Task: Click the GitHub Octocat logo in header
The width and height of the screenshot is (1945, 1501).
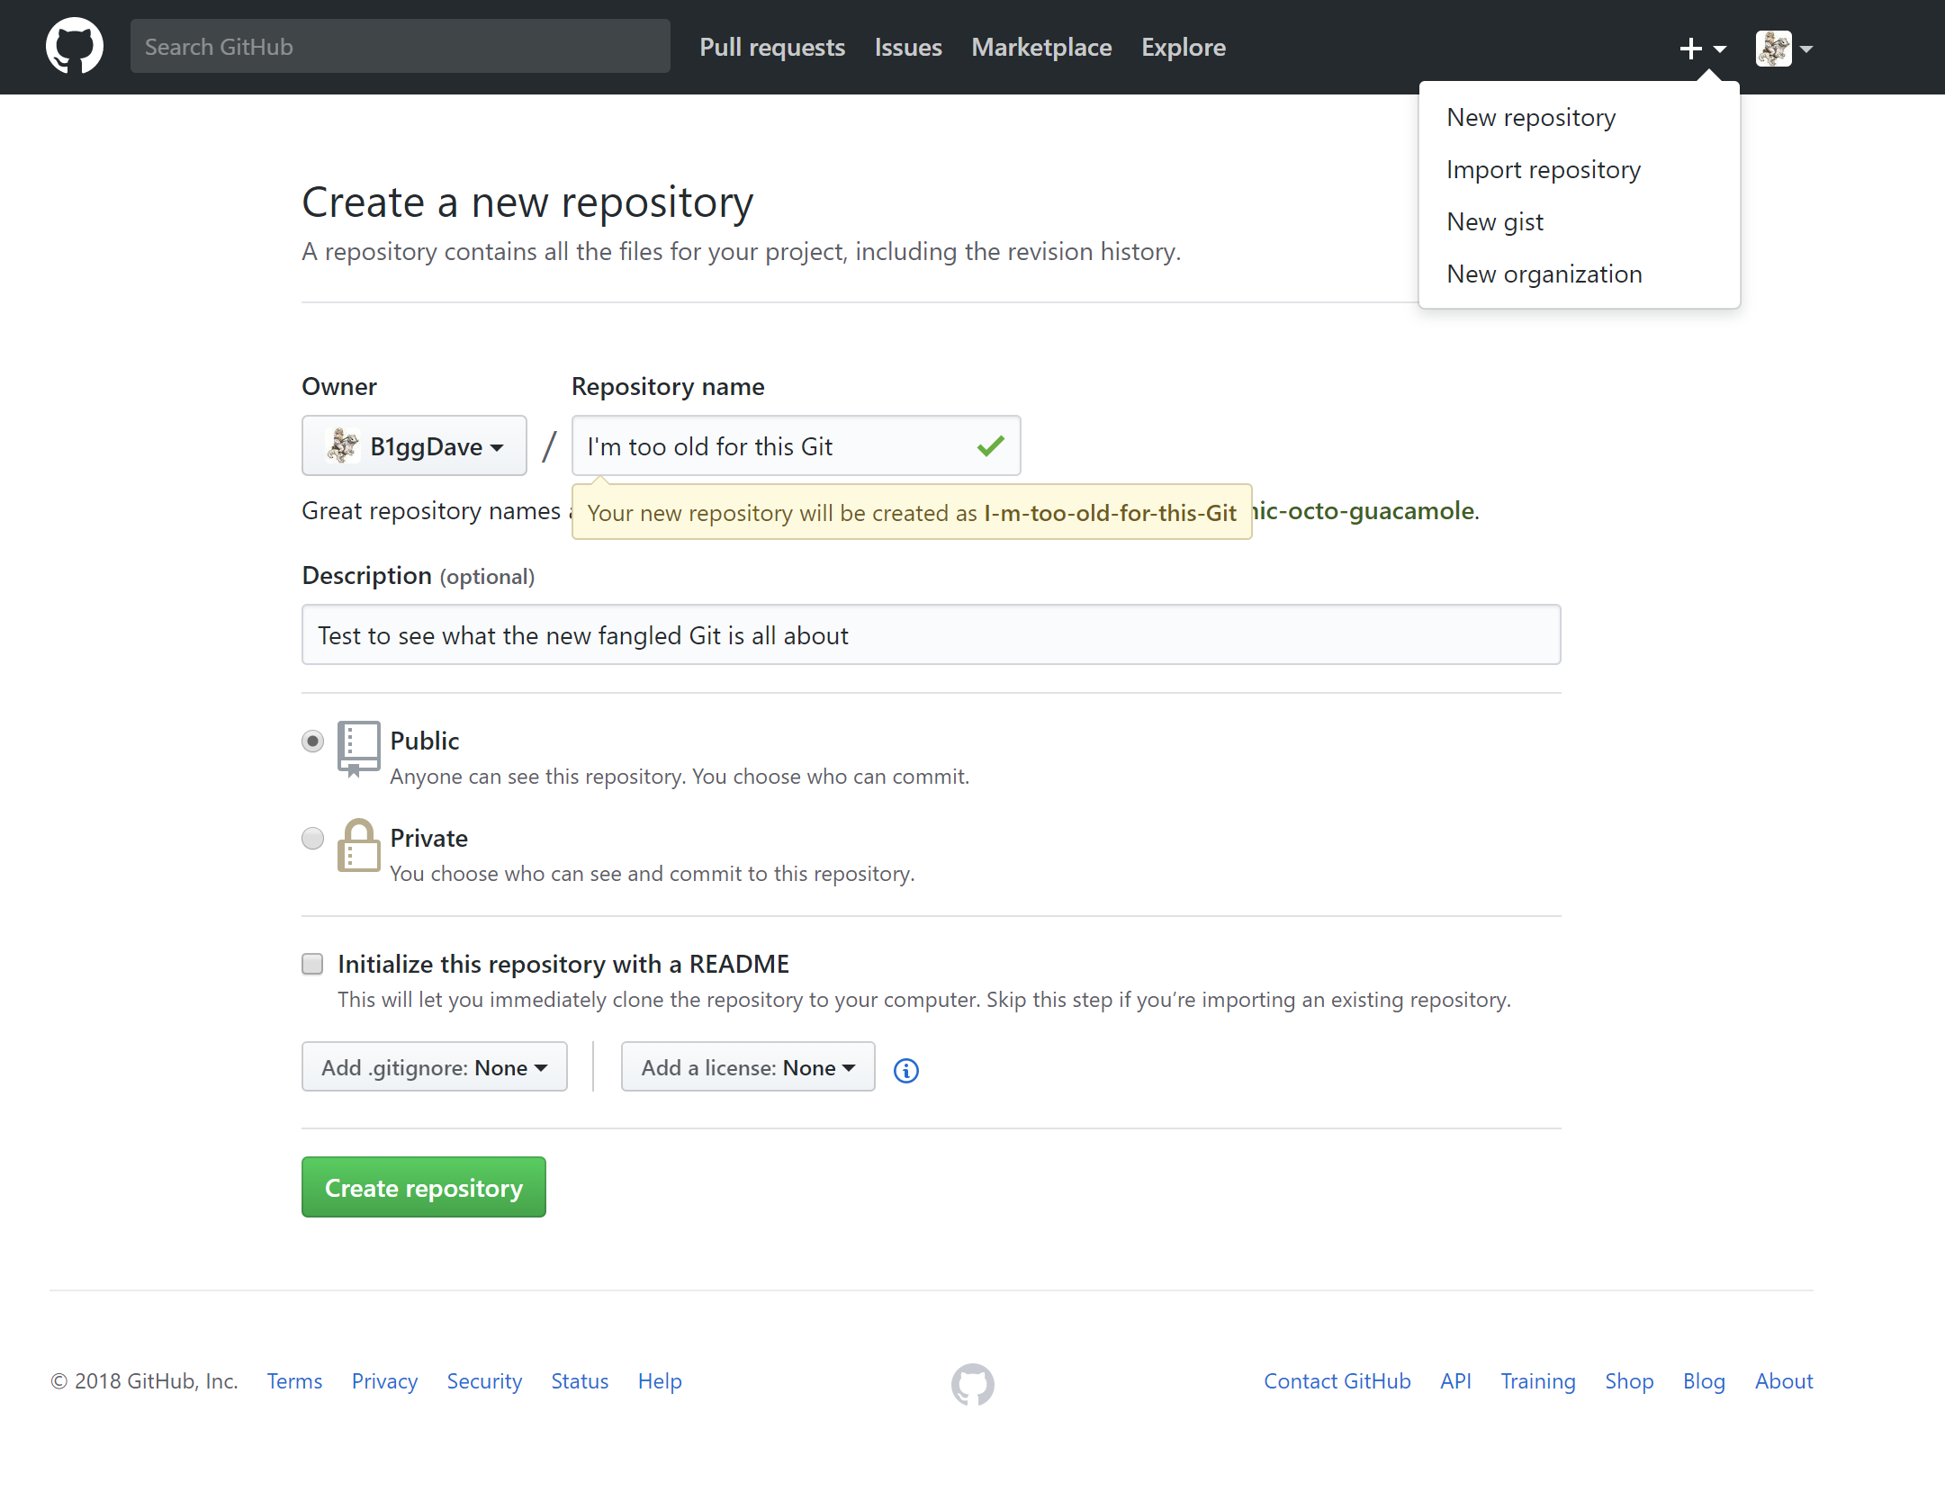Action: point(75,46)
